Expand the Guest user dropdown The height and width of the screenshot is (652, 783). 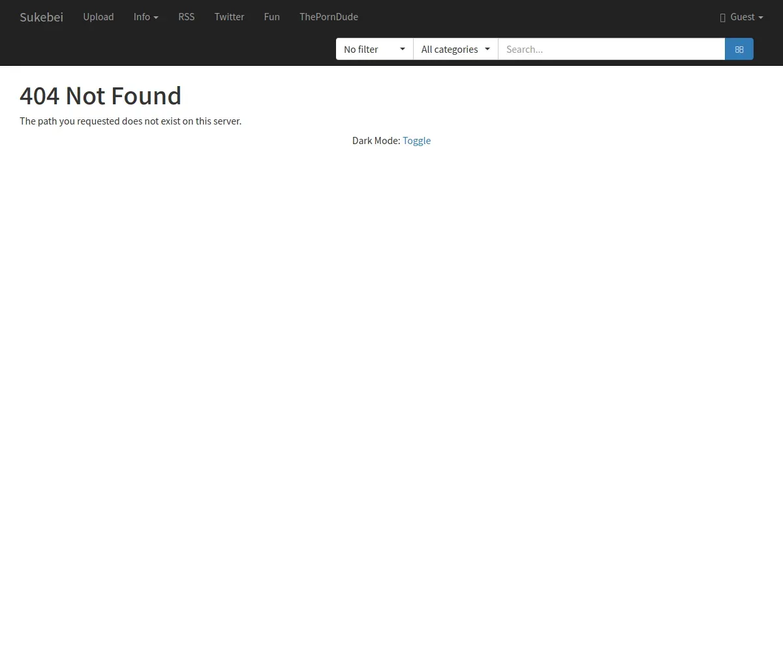(x=741, y=17)
